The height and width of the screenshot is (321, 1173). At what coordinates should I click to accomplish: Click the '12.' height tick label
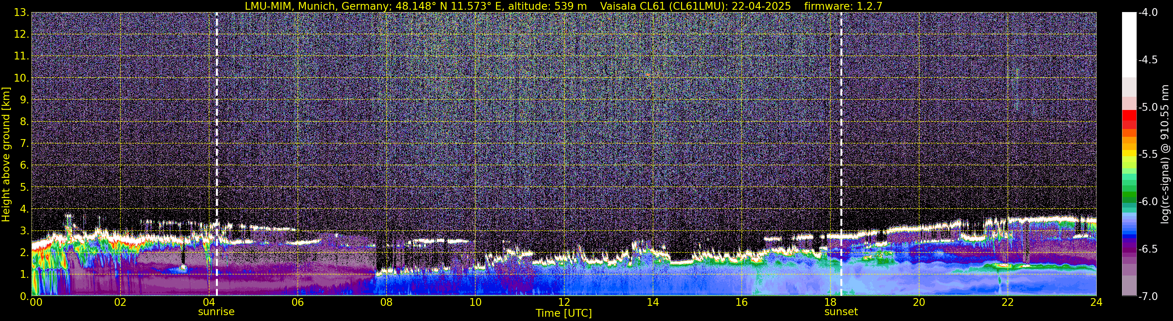21,34
